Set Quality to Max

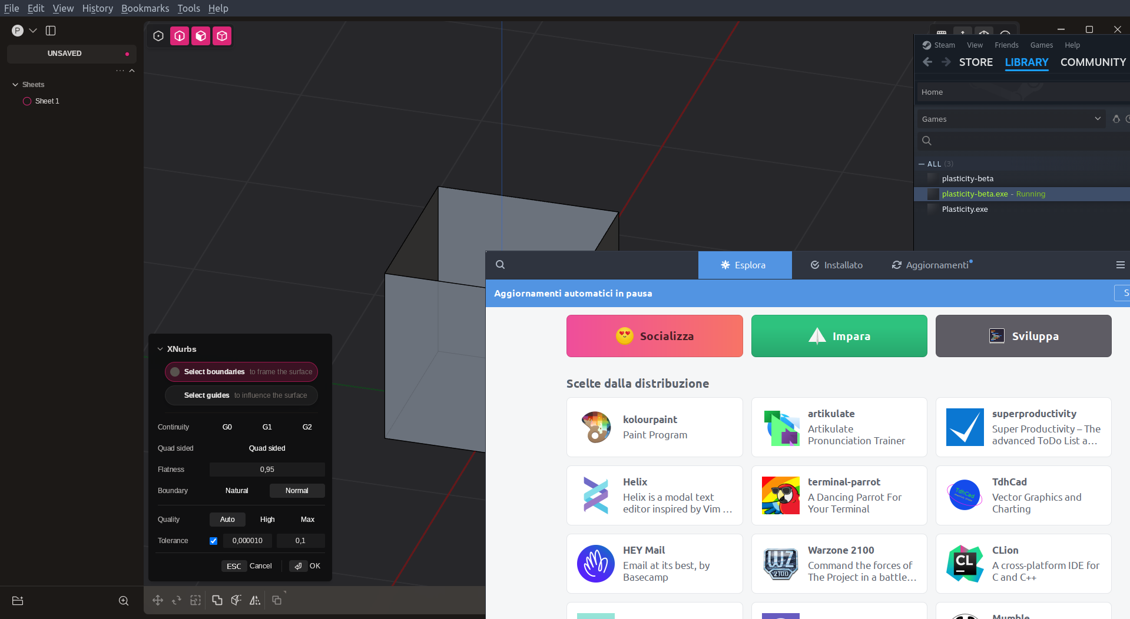pos(307,520)
